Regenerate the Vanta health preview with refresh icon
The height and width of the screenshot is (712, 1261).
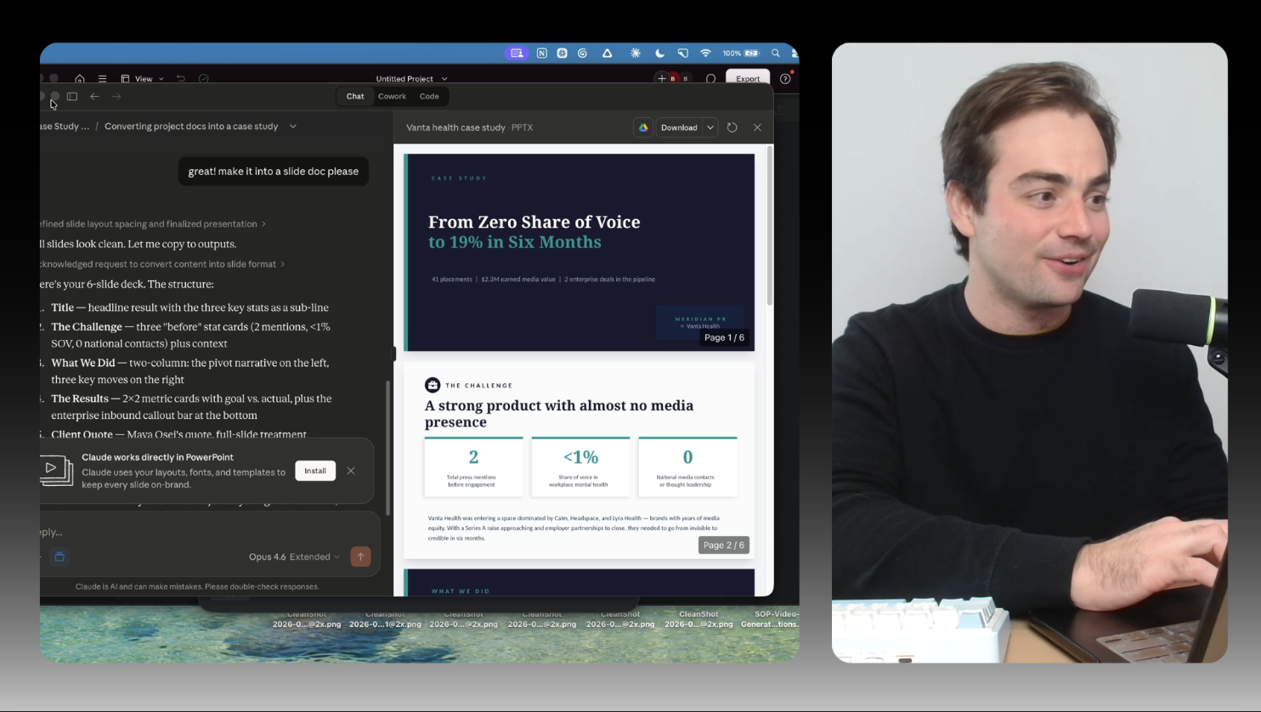pos(732,127)
